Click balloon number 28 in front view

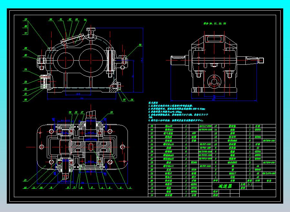click(x=26, y=26)
